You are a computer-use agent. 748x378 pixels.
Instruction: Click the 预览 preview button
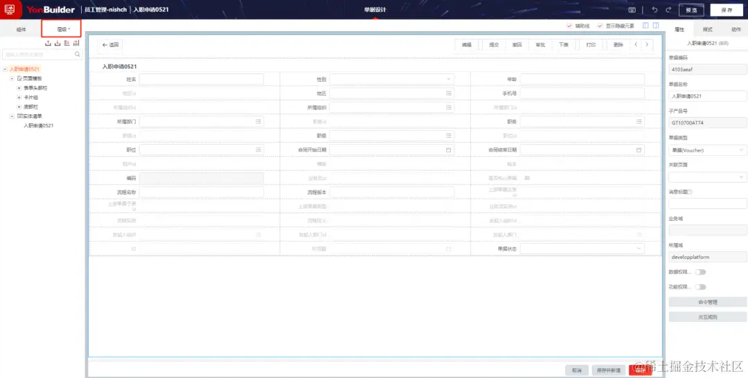[691, 10]
